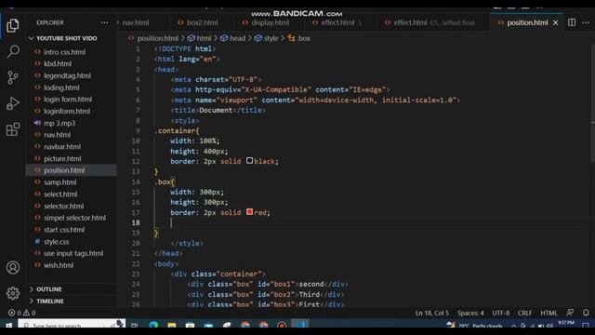Viewport: 595px width, 335px height.
Task: Open kbd.html in explorer
Action: pyautogui.click(x=58, y=64)
